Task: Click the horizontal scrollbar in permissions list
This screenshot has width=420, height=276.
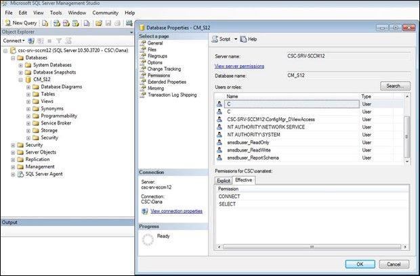Action: [x=312, y=247]
